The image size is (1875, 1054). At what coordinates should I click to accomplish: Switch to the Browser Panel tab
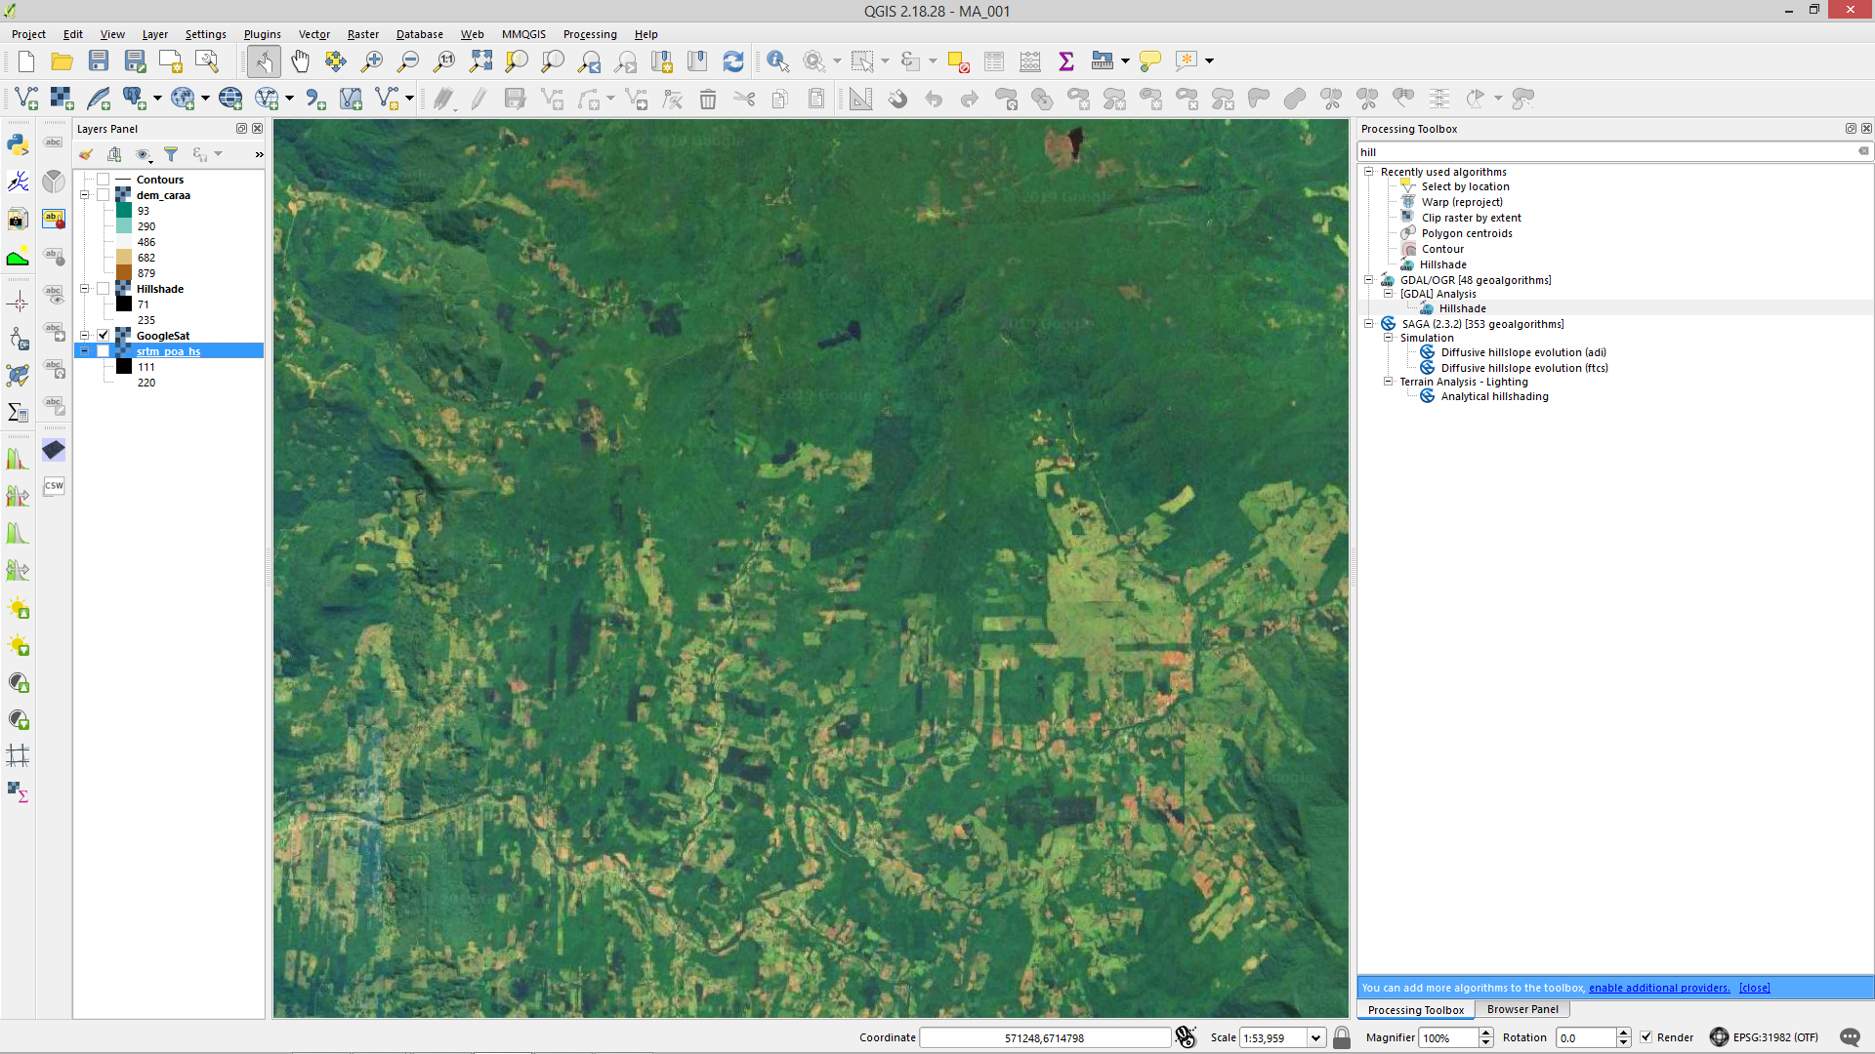(x=1521, y=1009)
